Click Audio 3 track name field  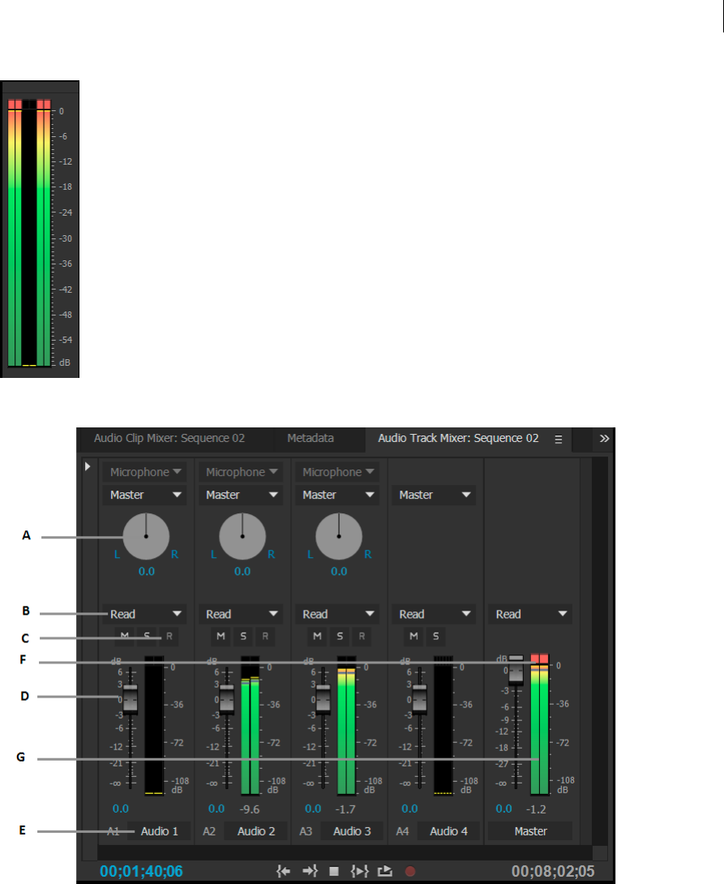pos(352,831)
